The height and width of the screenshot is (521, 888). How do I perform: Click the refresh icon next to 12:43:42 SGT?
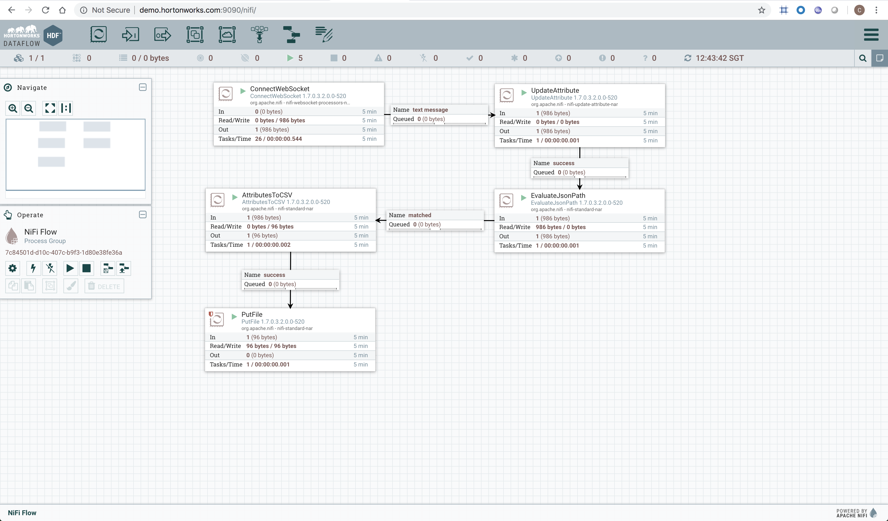click(687, 58)
